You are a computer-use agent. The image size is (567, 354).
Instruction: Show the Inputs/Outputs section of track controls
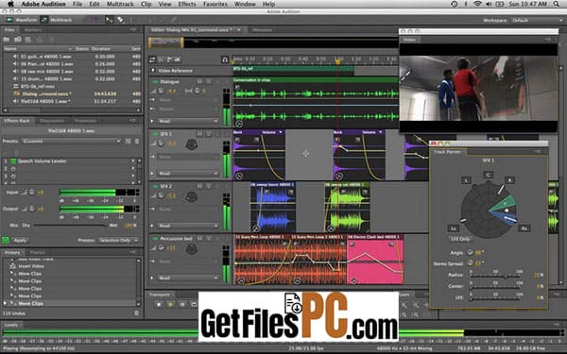[153, 59]
